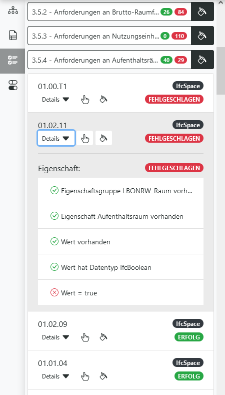Colorize element 01.00.T1 with paint bucket
Image resolution: width=225 pixels, height=395 pixels.
pos(103,99)
